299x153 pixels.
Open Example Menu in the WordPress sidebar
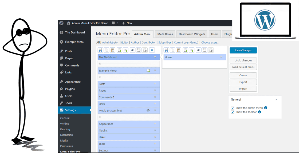click(74, 42)
